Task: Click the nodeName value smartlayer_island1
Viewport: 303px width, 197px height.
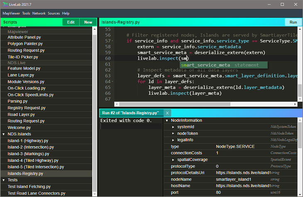Action: [233, 180]
